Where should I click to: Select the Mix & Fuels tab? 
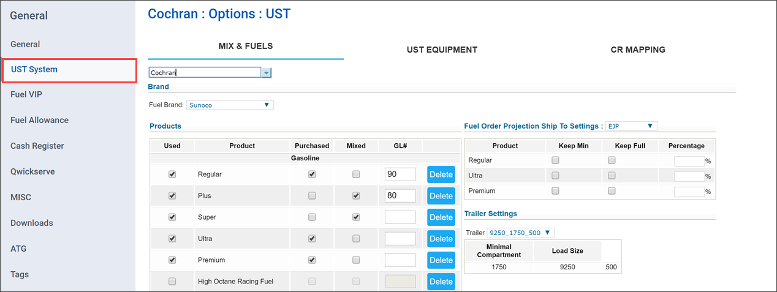tap(246, 46)
